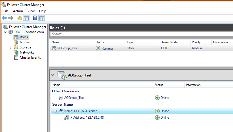
Task: Click the Up one level folder icon
Action: pos(19,18)
